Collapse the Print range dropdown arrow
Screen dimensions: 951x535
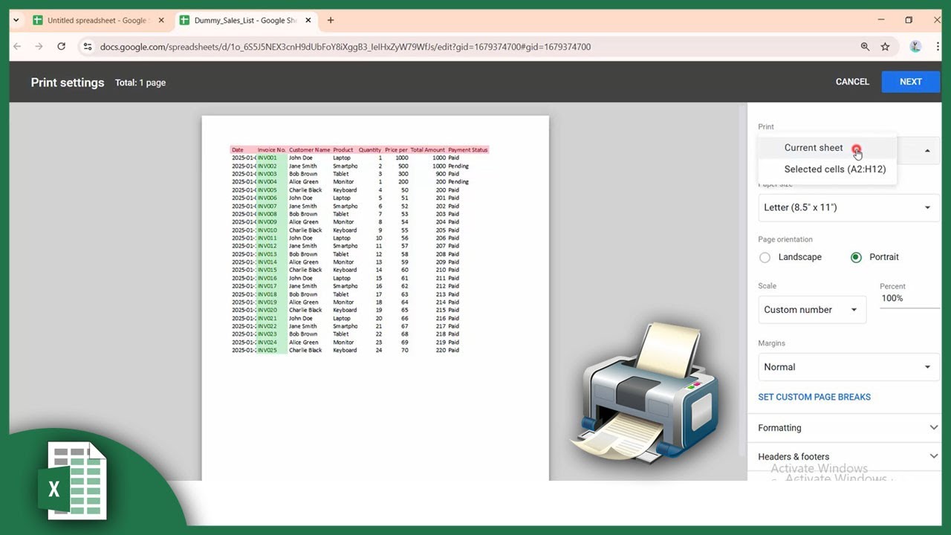pyautogui.click(x=927, y=151)
